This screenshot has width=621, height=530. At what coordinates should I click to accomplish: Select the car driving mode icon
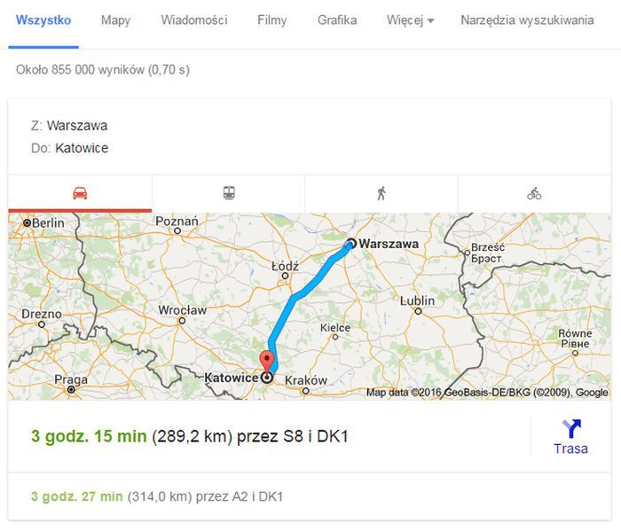(80, 193)
